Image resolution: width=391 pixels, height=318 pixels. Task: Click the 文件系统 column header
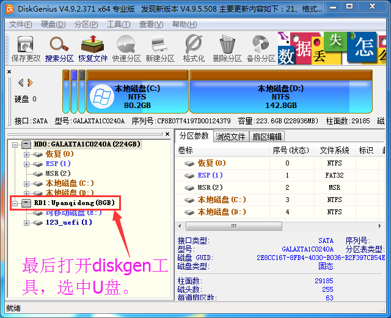coord(334,150)
